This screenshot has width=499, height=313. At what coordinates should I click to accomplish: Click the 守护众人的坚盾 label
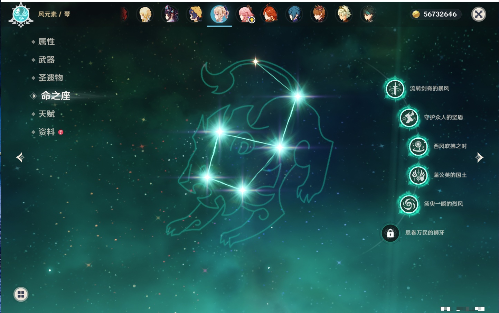click(443, 117)
